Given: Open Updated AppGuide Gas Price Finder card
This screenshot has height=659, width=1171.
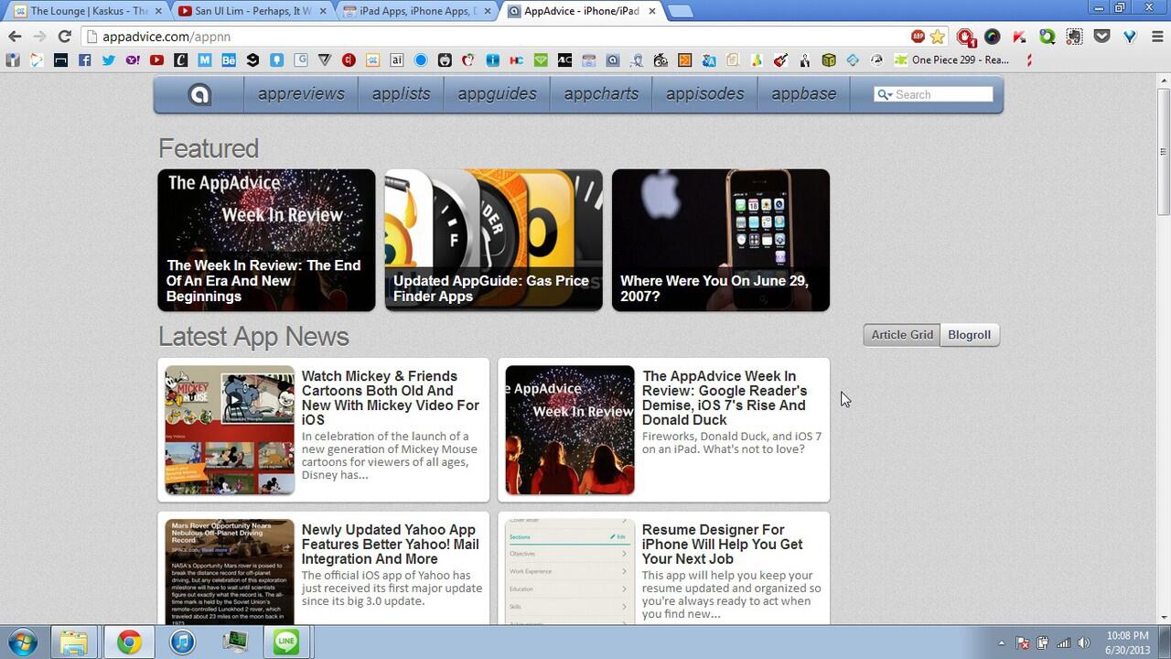Looking at the screenshot, I should click(x=494, y=240).
